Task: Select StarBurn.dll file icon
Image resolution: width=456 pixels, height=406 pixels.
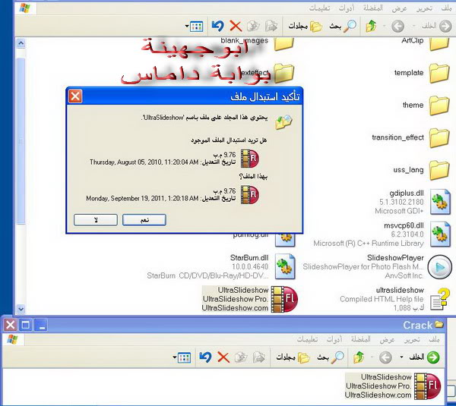Action: (x=285, y=266)
